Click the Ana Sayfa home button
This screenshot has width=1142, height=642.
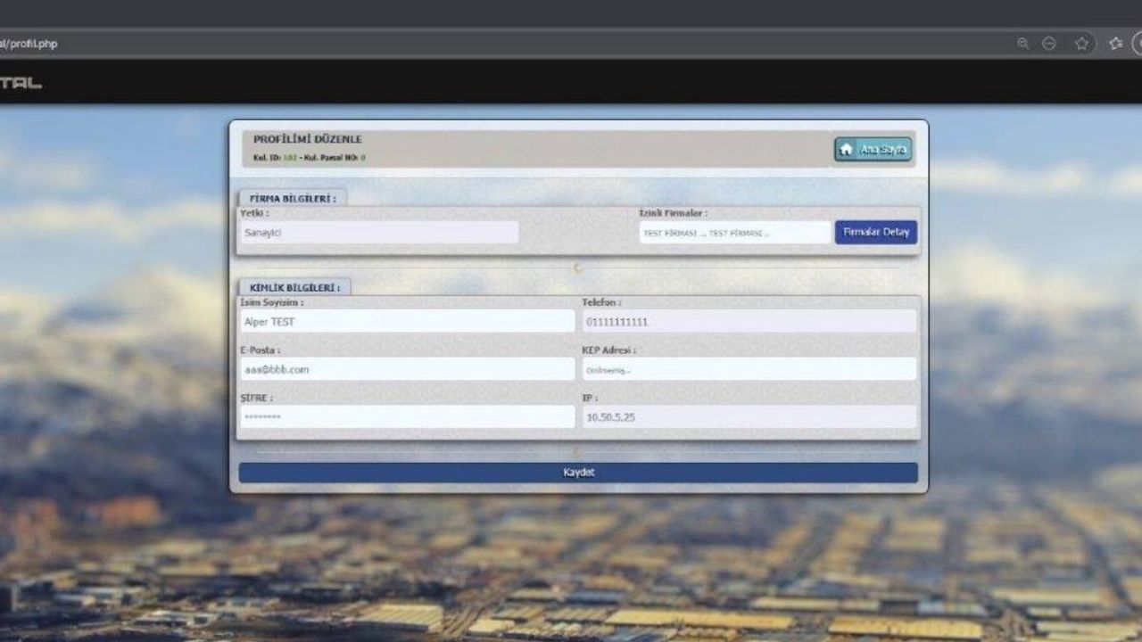[x=873, y=150]
